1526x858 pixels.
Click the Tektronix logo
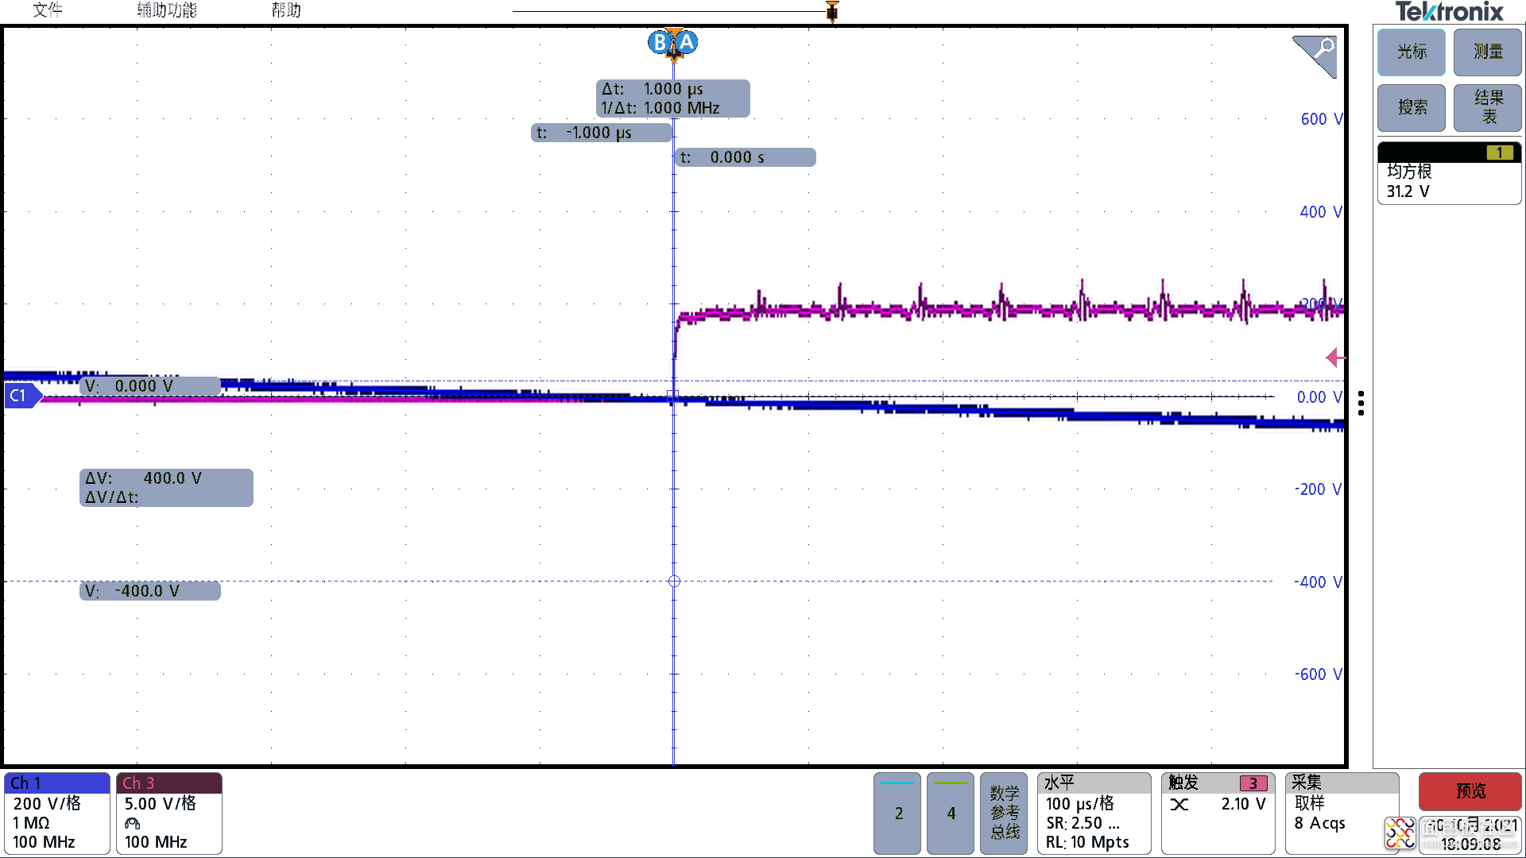click(1450, 12)
